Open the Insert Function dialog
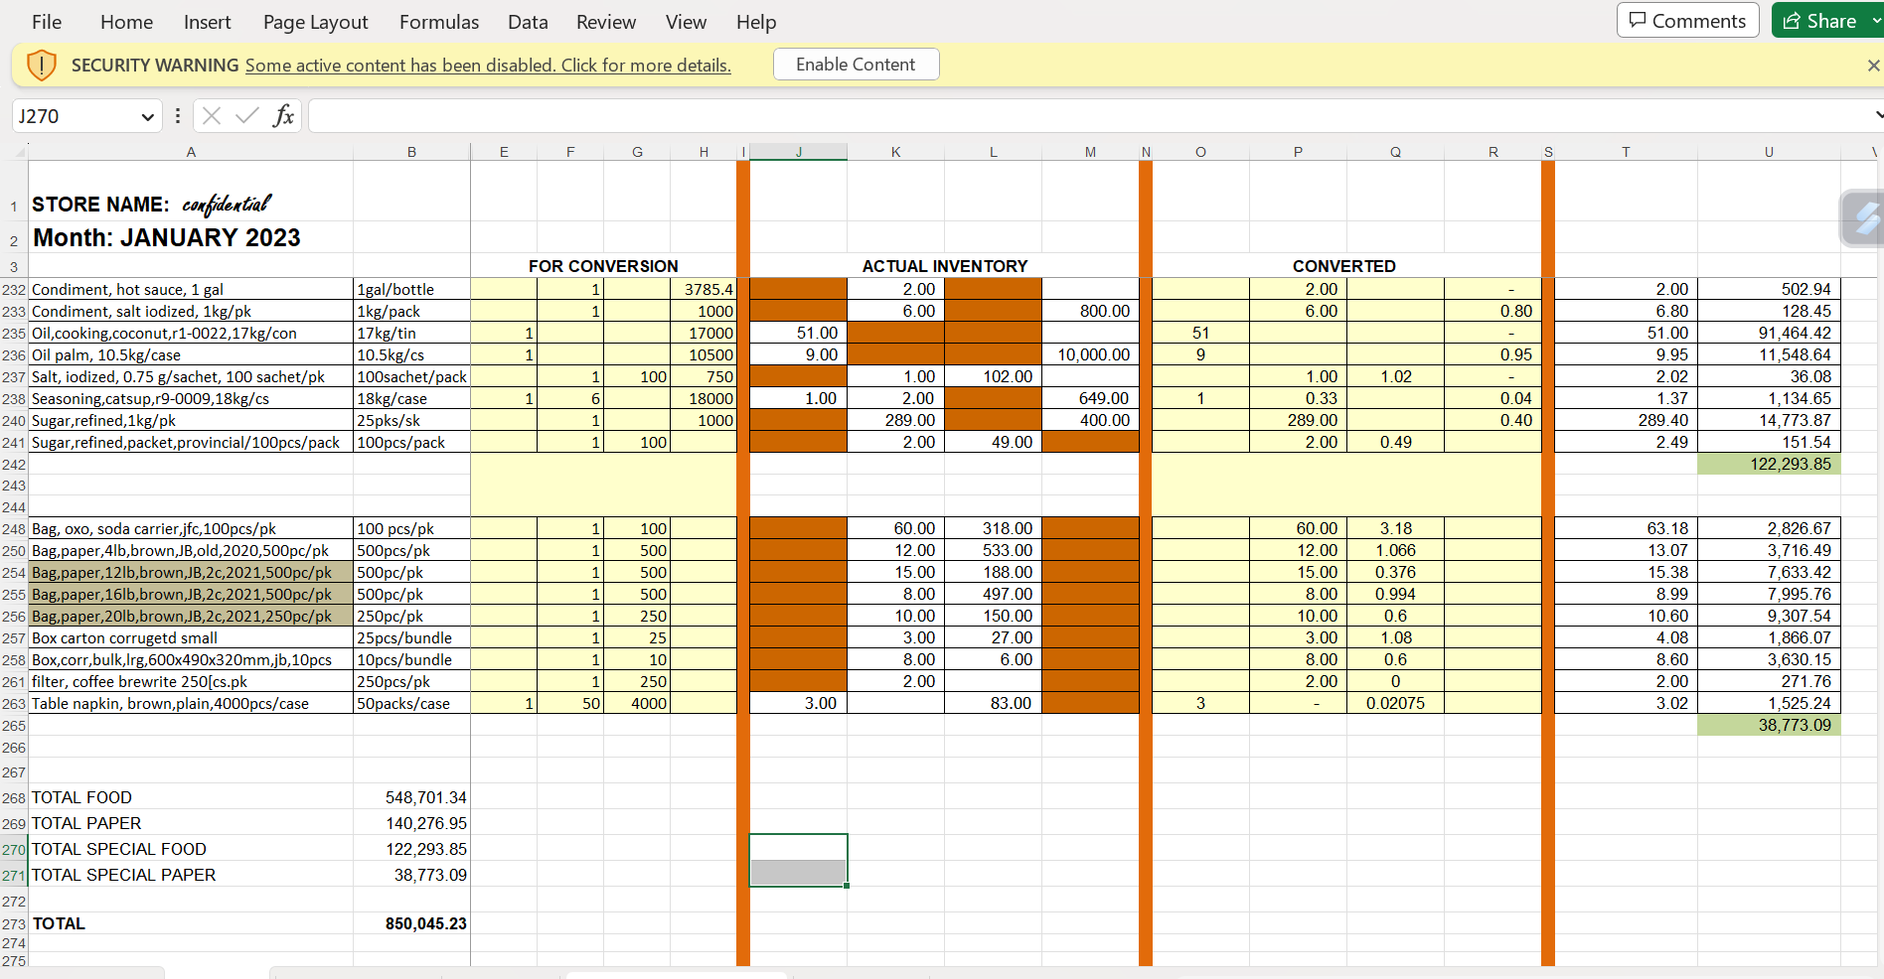Viewport: 1884px width, 979px height. (283, 116)
